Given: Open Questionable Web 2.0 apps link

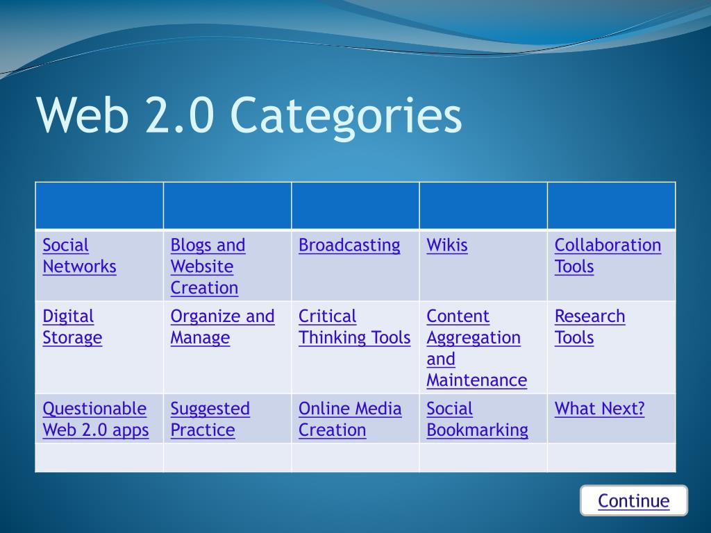Looking at the screenshot, I should tap(96, 419).
